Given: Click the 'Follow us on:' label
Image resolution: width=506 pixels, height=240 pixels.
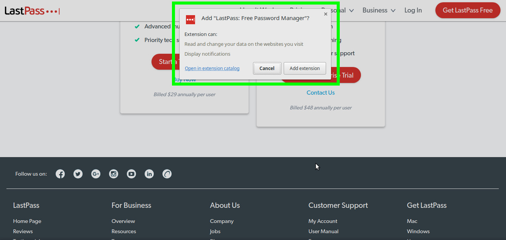Looking at the screenshot, I should pyautogui.click(x=31, y=174).
